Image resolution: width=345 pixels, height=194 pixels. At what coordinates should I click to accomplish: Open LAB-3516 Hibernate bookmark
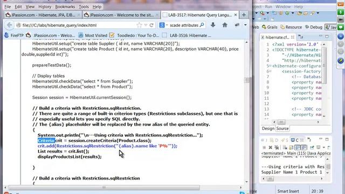point(187,36)
